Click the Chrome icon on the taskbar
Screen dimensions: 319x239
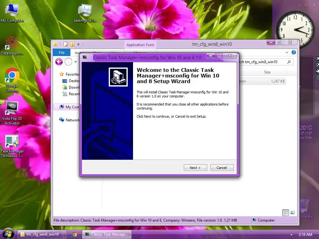point(75,234)
